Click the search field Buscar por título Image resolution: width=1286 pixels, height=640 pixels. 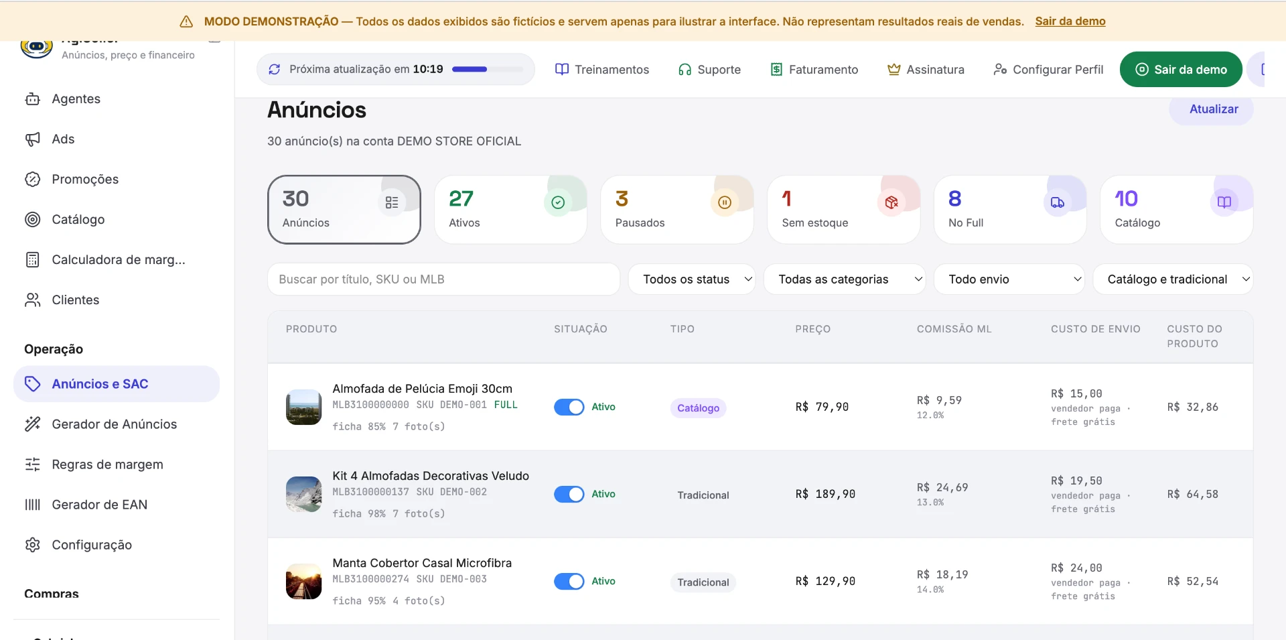click(x=443, y=279)
